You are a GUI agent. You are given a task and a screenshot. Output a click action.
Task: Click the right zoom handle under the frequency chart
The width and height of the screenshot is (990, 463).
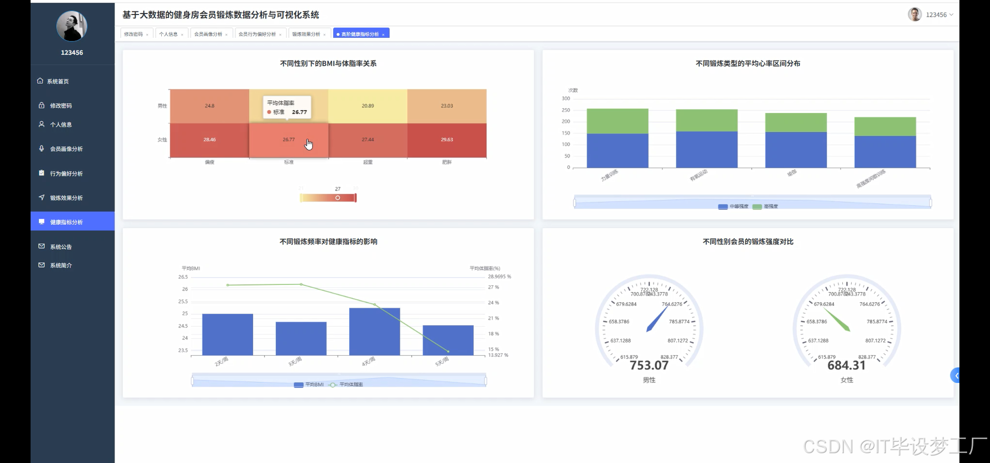tap(486, 381)
